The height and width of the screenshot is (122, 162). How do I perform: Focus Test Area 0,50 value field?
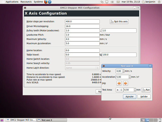coord(129,90)
